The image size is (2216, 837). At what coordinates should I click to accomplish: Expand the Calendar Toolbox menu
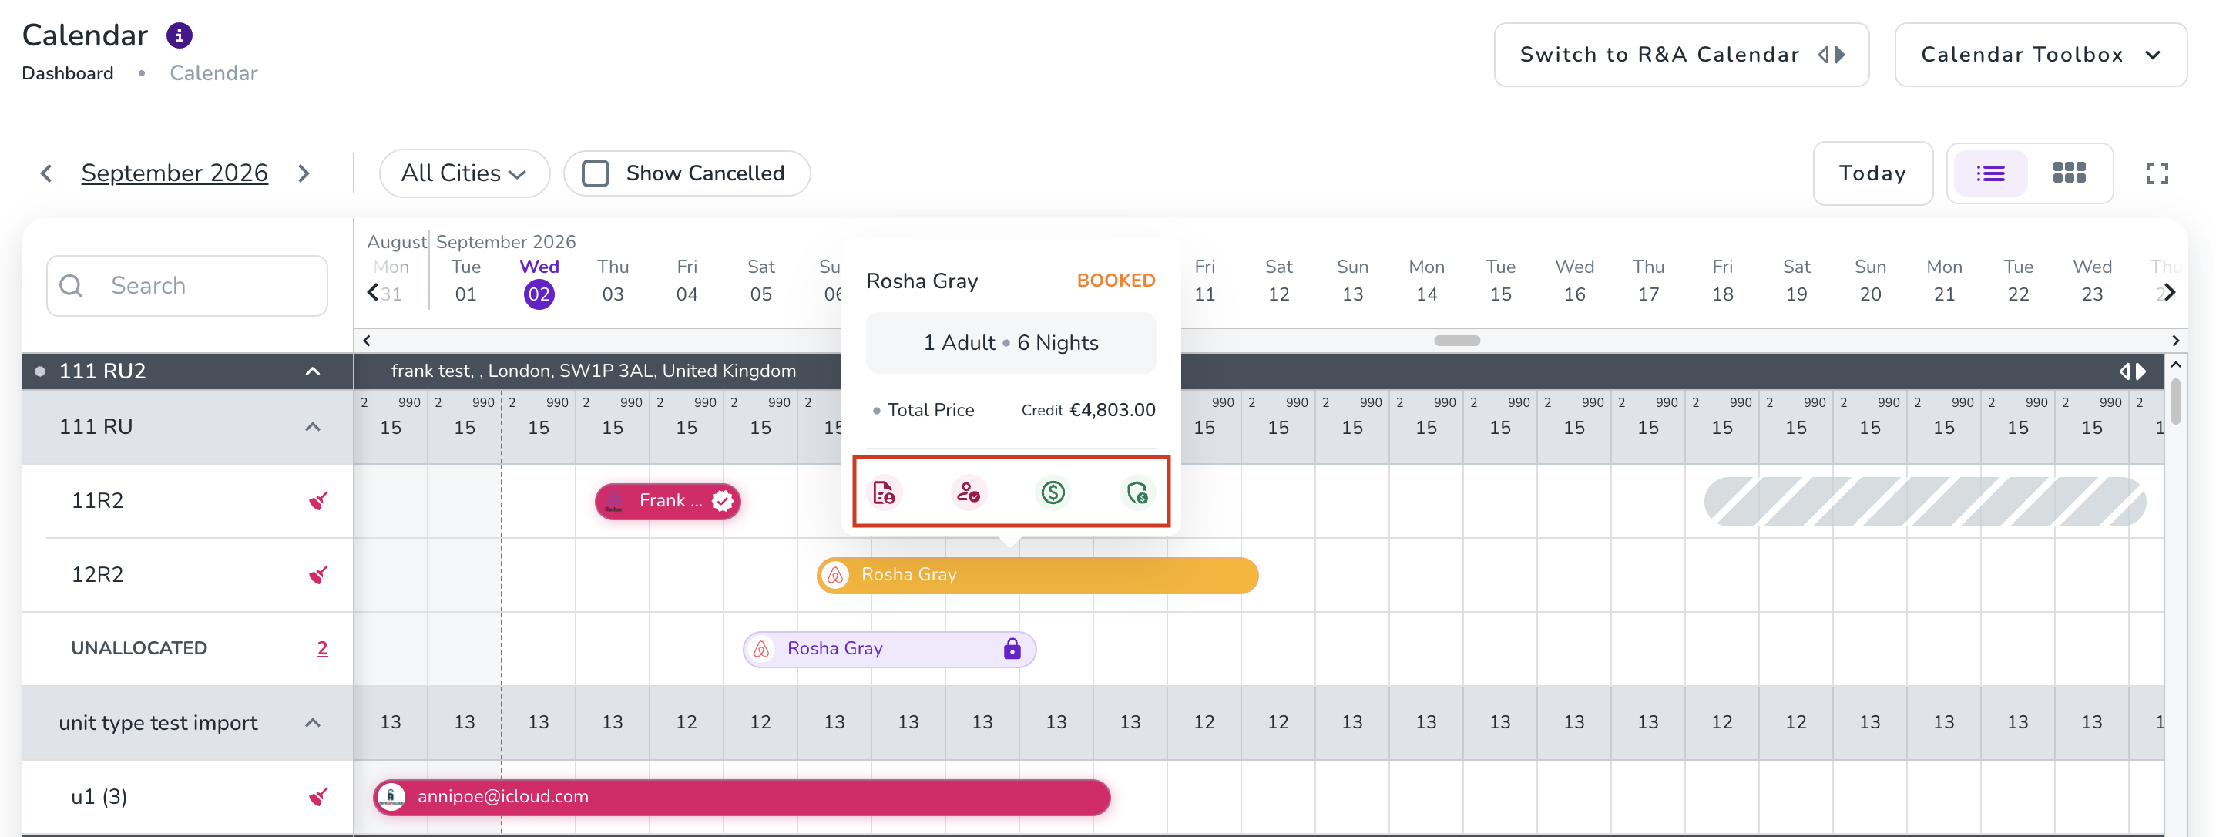(x=2040, y=54)
